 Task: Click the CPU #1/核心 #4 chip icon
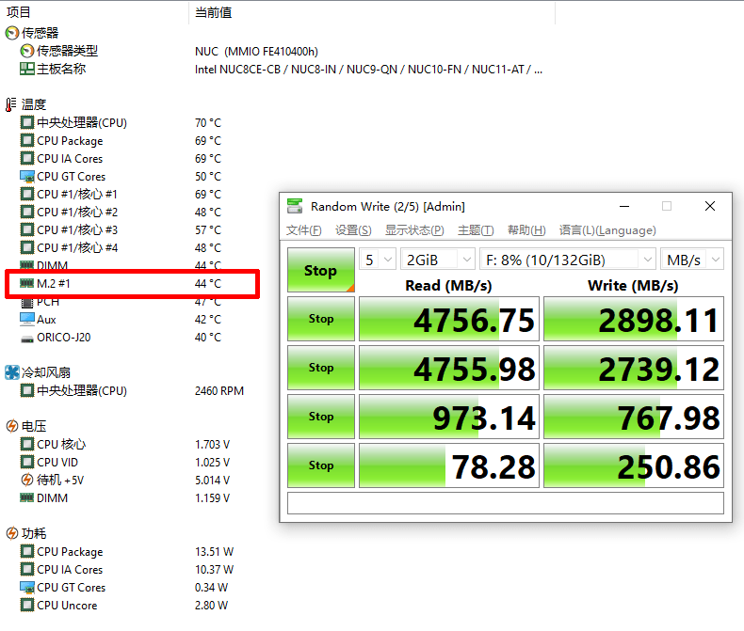27,247
